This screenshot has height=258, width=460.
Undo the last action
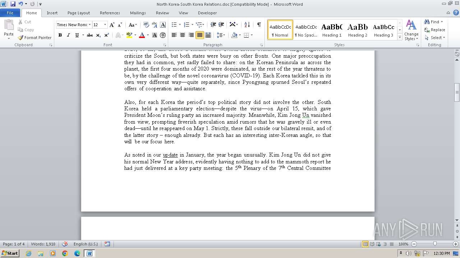21,4
